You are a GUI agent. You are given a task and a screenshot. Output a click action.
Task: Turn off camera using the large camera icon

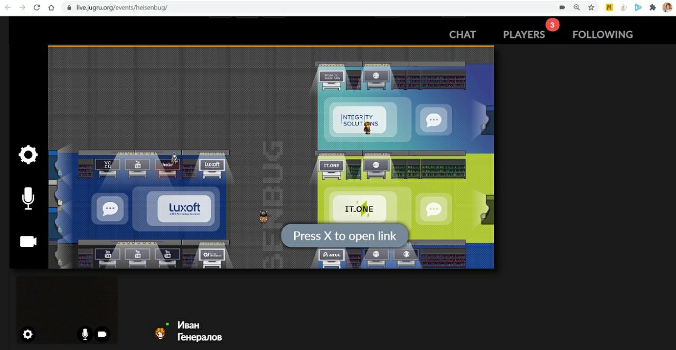point(28,242)
